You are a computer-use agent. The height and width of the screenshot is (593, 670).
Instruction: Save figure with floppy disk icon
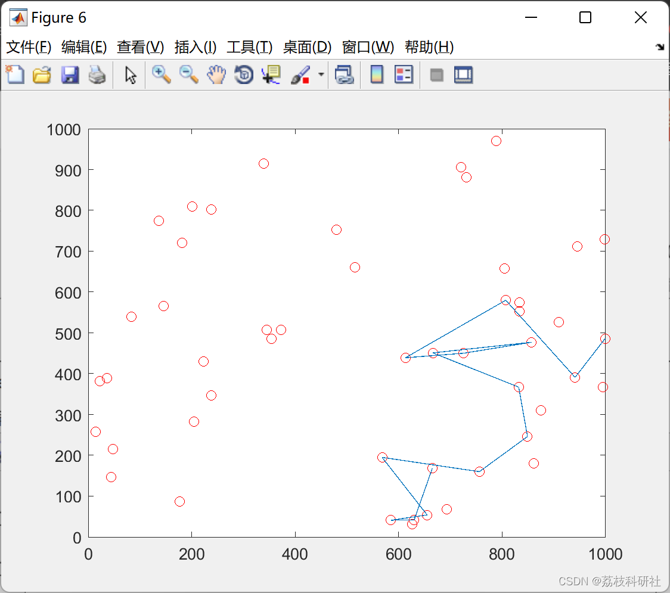pyautogui.click(x=70, y=74)
